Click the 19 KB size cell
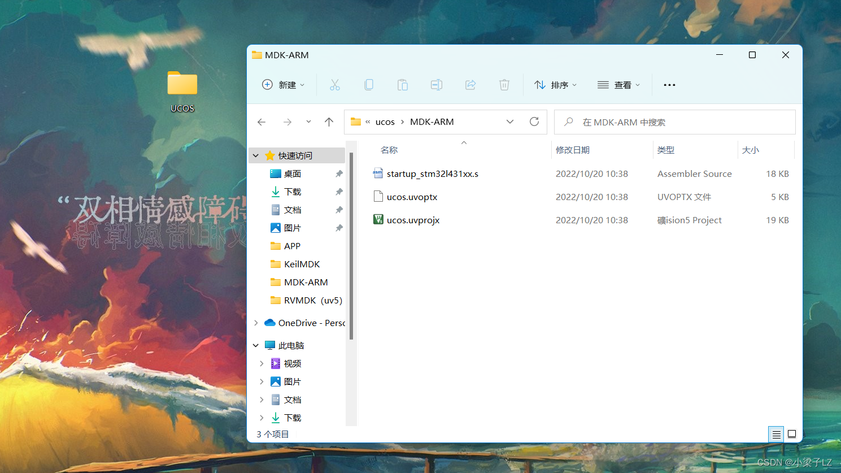Viewport: 841px width, 473px height. pos(778,220)
